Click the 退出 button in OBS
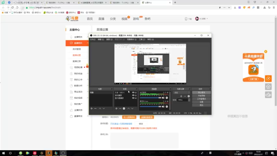 click(202, 105)
